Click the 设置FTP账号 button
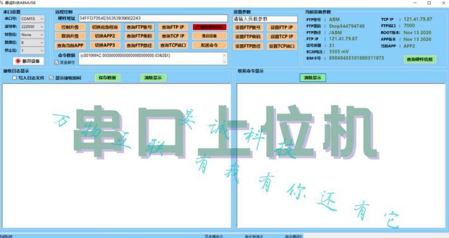Viewport: 449px width, 238px height. tap(248, 28)
